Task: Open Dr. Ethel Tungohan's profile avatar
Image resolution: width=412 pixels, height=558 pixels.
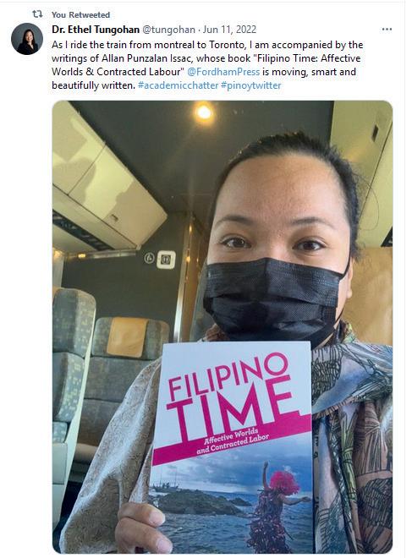Action: [27, 39]
